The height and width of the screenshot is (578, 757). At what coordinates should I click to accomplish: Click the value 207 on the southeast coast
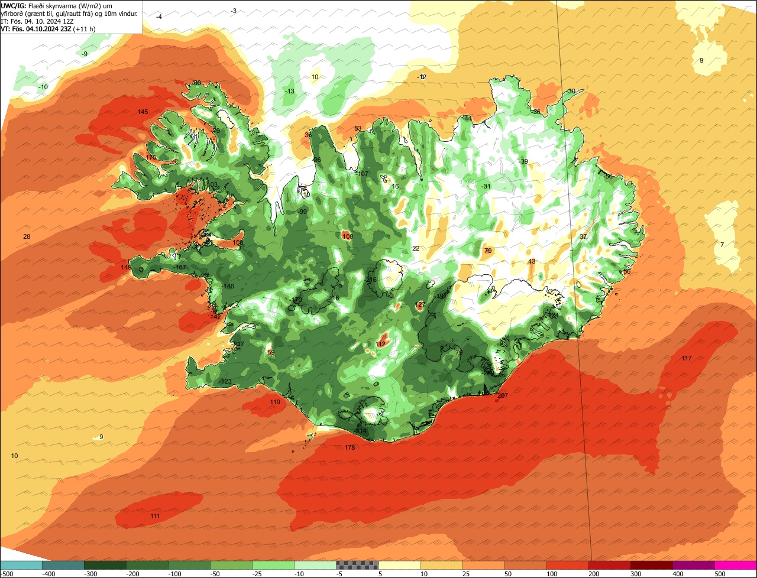click(503, 396)
